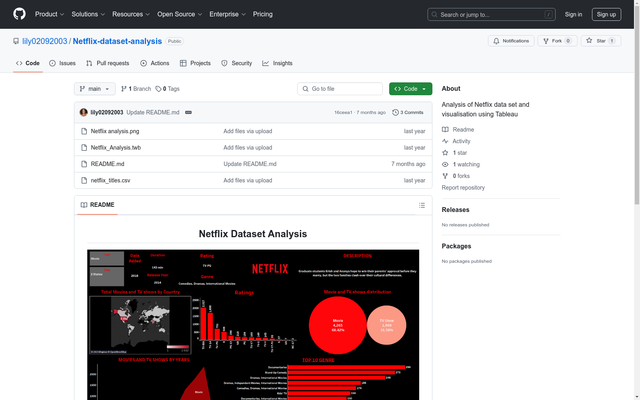Click the pulse icon beside Activity
640x400 pixels.
tap(445, 141)
